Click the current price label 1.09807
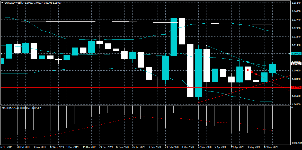Screen dimensions: 302x150 (296, 64)
